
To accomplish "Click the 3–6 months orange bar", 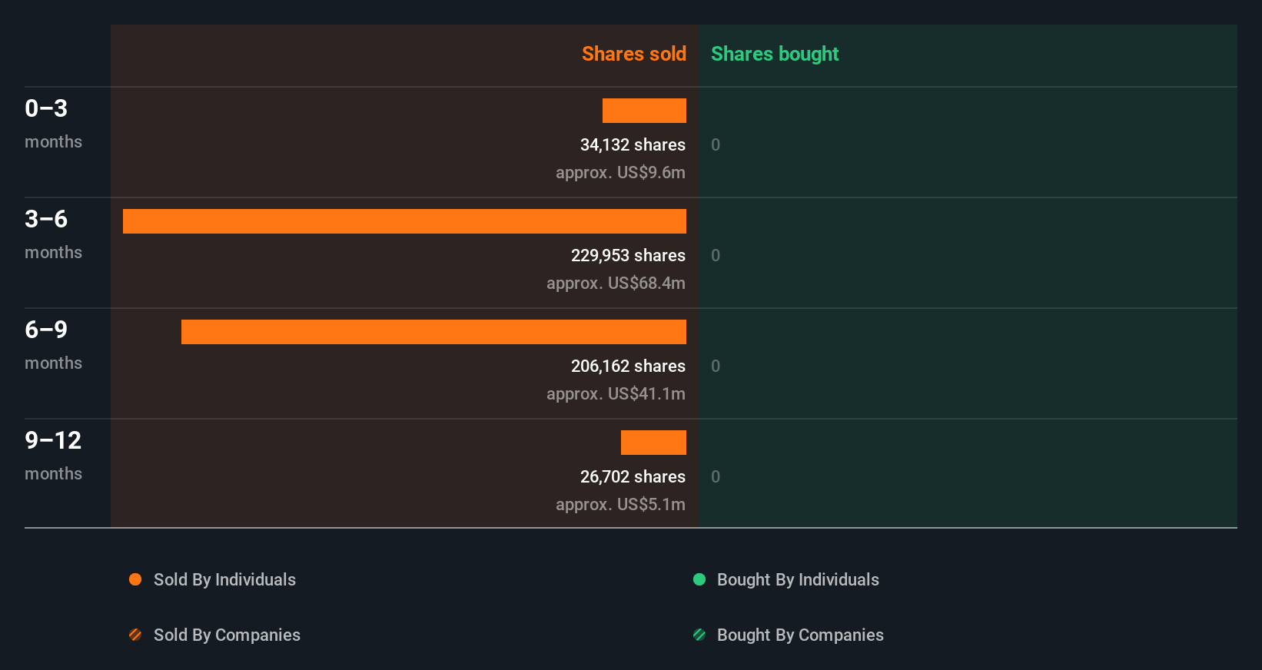I will (x=404, y=221).
